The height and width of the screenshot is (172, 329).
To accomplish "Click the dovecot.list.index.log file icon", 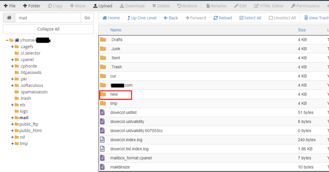I will click(x=102, y=149).
